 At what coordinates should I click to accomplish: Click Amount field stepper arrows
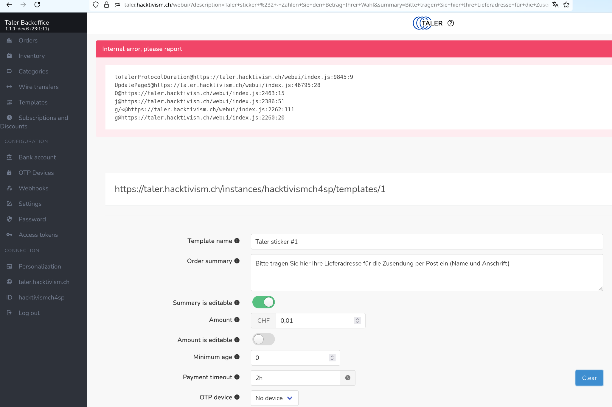pos(357,321)
